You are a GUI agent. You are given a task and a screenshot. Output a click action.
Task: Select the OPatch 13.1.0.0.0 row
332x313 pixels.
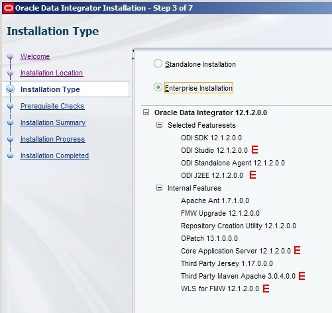[x=209, y=238]
